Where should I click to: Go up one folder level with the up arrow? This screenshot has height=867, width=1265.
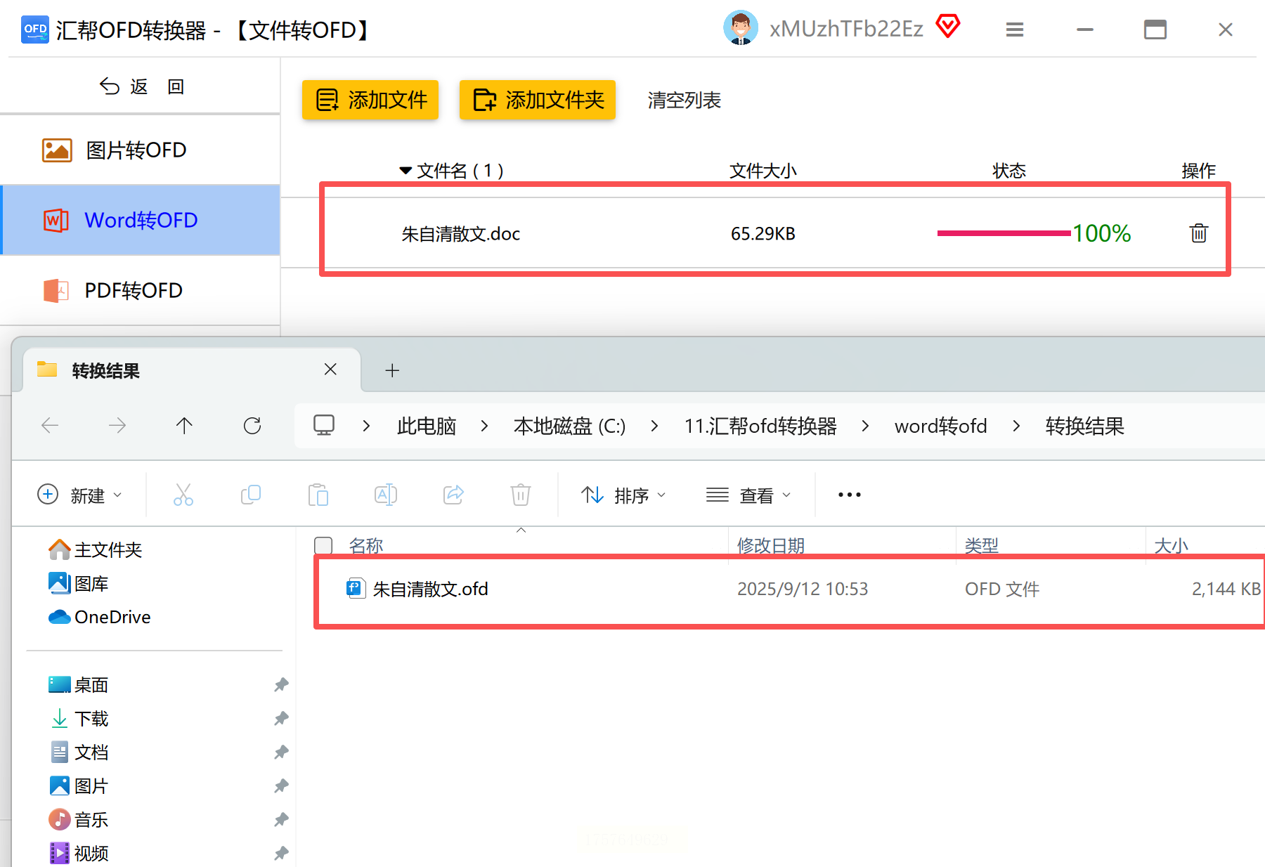coord(184,426)
